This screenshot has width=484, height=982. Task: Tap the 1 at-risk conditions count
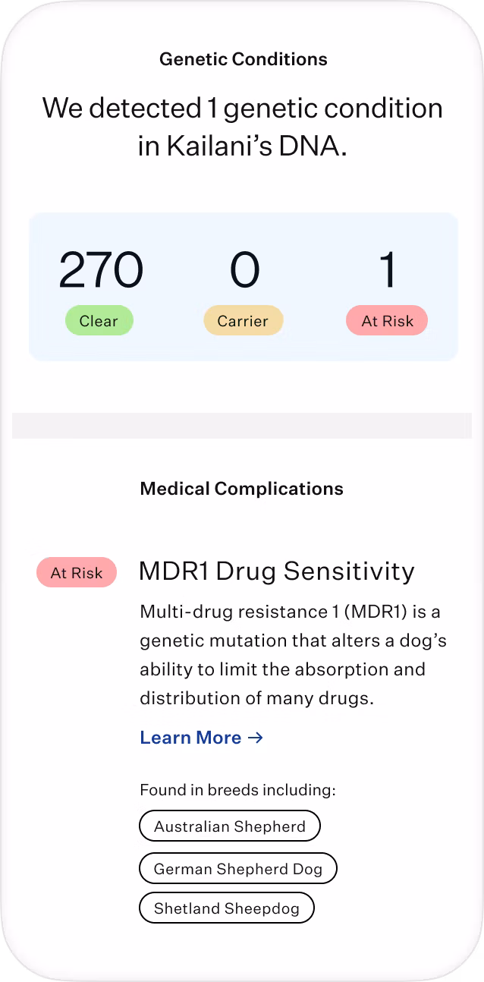(x=387, y=271)
